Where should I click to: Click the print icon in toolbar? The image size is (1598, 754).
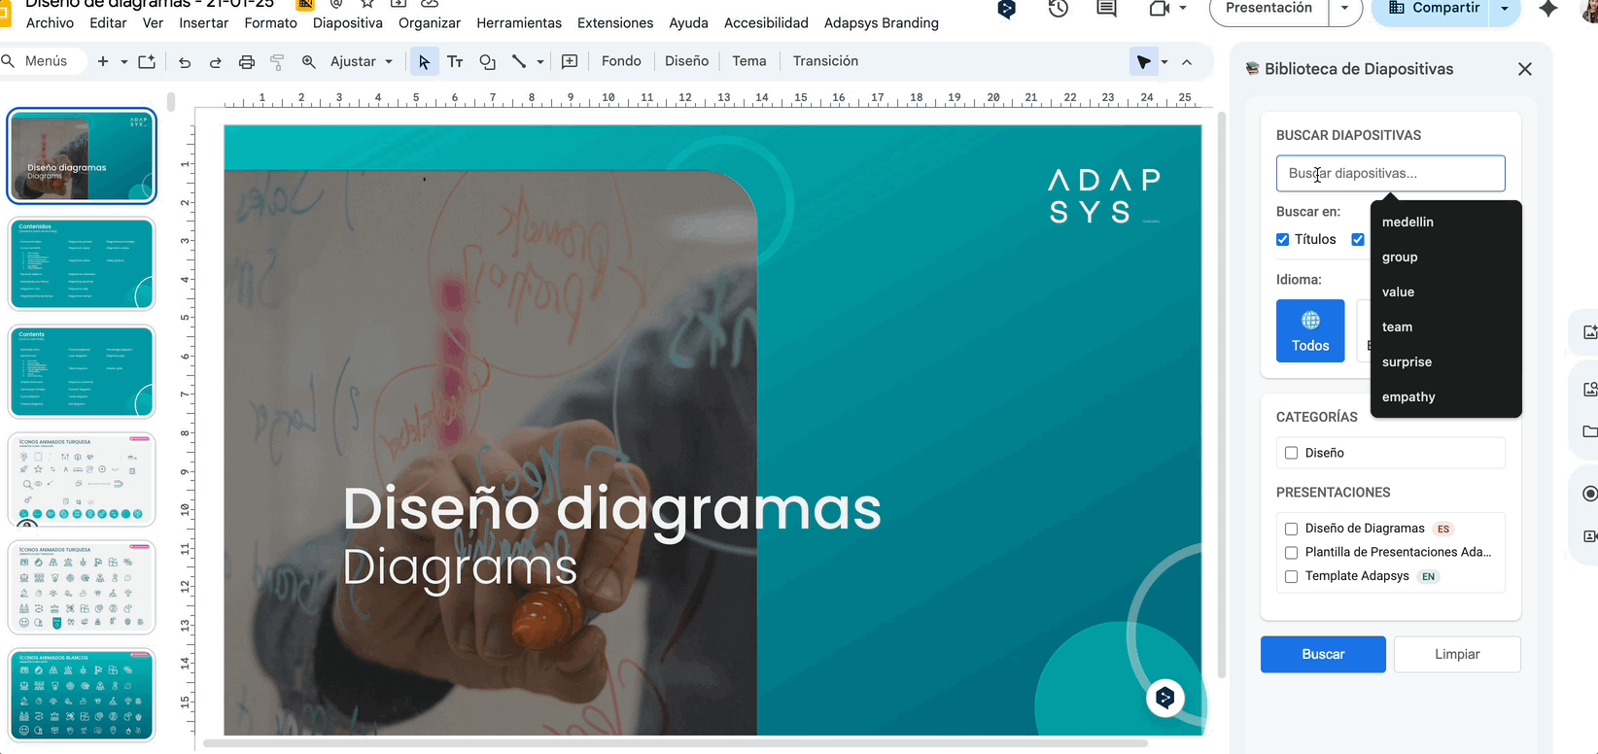(x=247, y=62)
